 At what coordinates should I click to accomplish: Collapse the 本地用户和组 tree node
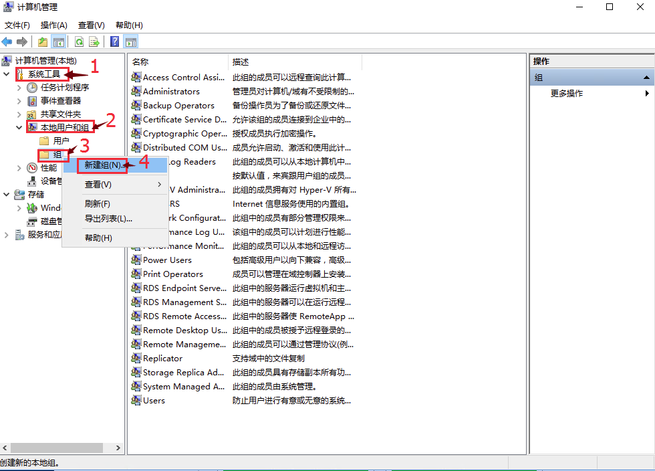click(19, 127)
